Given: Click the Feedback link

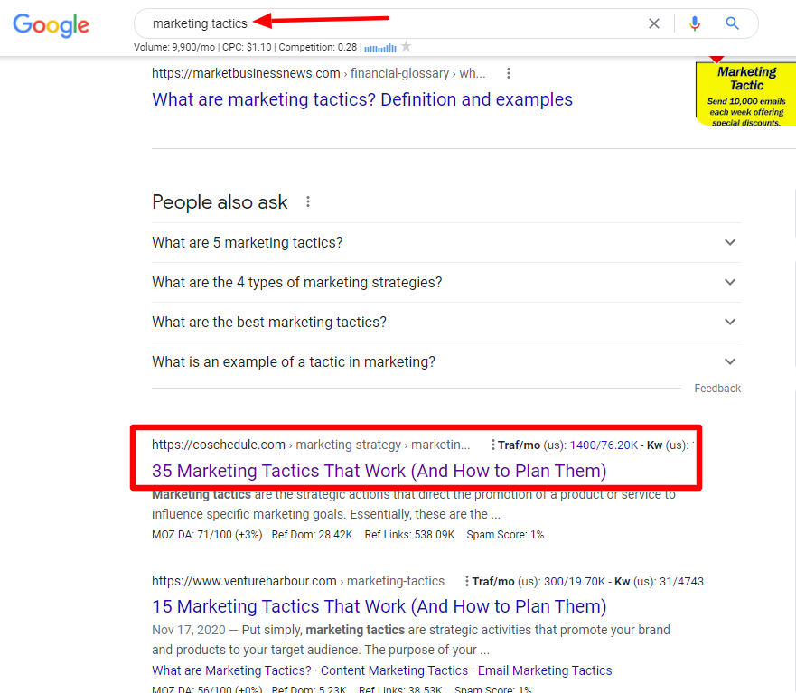Looking at the screenshot, I should point(717,389).
